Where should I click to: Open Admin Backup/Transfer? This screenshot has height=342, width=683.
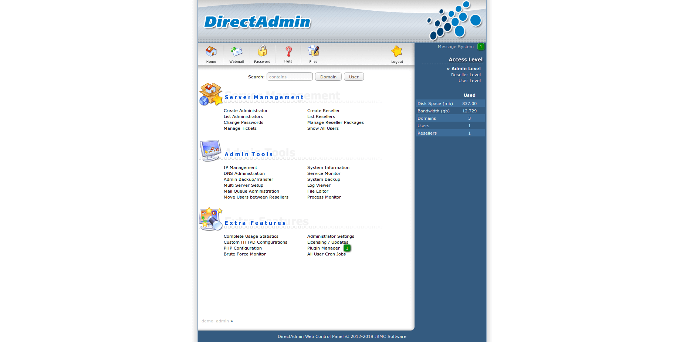click(x=248, y=179)
